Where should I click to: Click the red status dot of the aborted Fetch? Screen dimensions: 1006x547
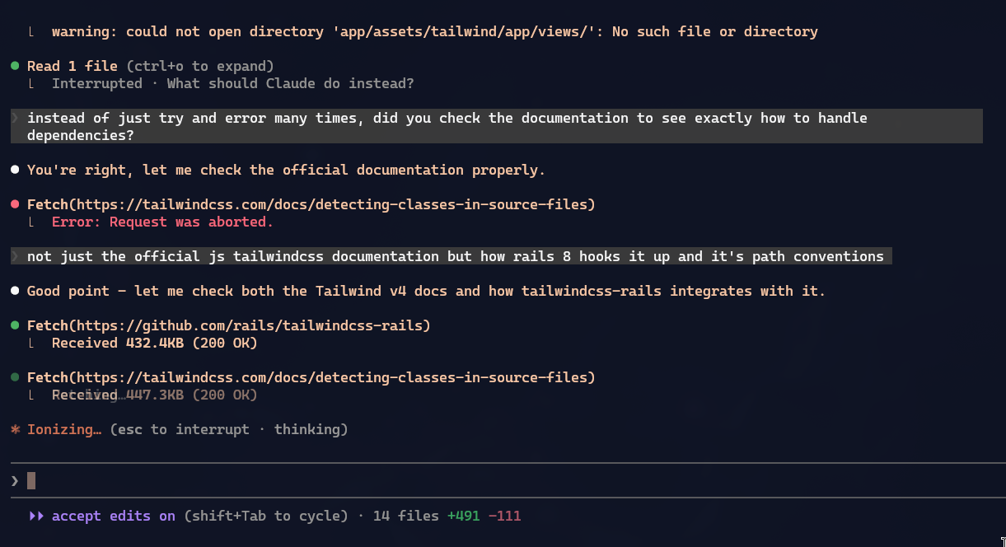tap(15, 204)
